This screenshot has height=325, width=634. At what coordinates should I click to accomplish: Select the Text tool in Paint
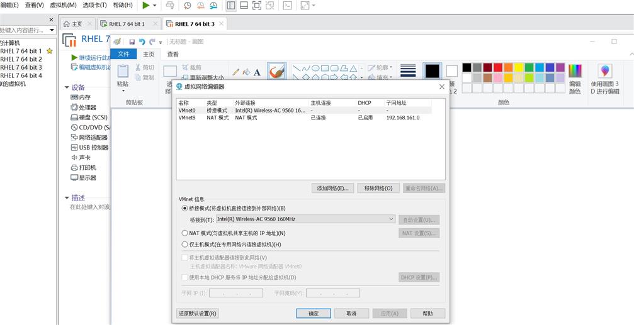[257, 72]
